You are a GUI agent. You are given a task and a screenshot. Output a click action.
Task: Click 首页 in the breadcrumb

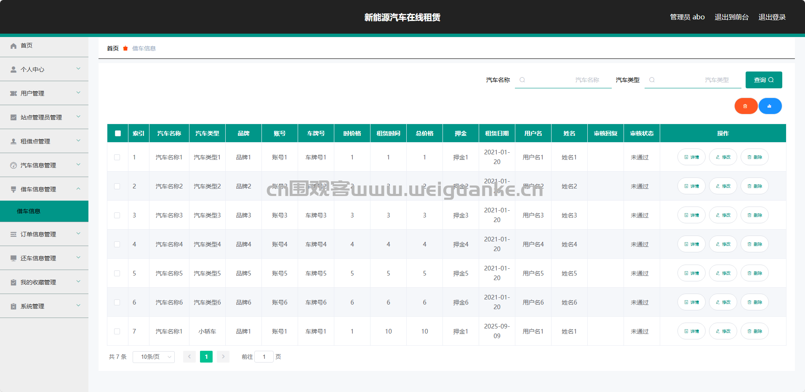tap(113, 48)
